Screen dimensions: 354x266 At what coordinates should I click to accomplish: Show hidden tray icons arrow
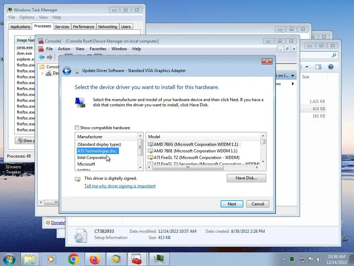[x=283, y=259]
